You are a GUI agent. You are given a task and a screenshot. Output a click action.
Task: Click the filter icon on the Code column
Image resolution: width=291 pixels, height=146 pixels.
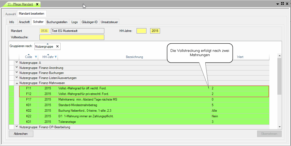36,57
